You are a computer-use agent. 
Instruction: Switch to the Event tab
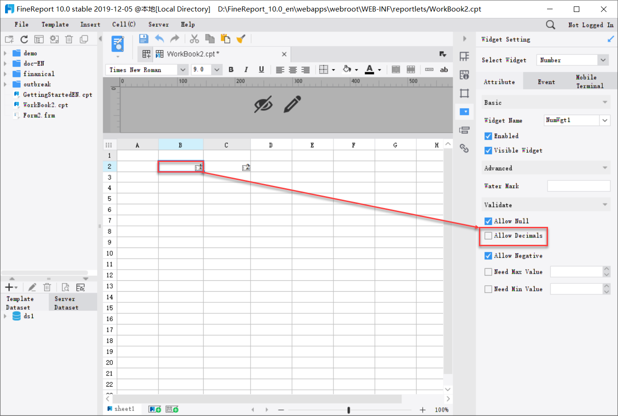click(546, 82)
